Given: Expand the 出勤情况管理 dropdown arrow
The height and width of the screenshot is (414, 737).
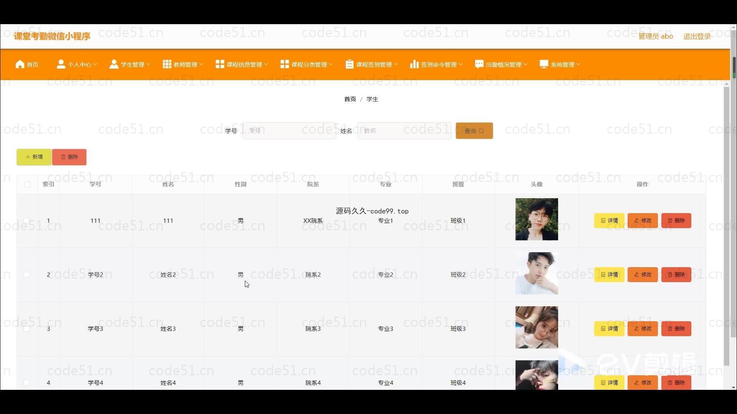Looking at the screenshot, I should point(525,64).
